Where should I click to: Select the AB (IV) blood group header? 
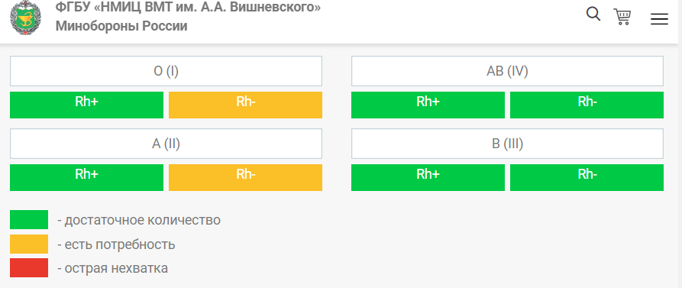coord(508,71)
